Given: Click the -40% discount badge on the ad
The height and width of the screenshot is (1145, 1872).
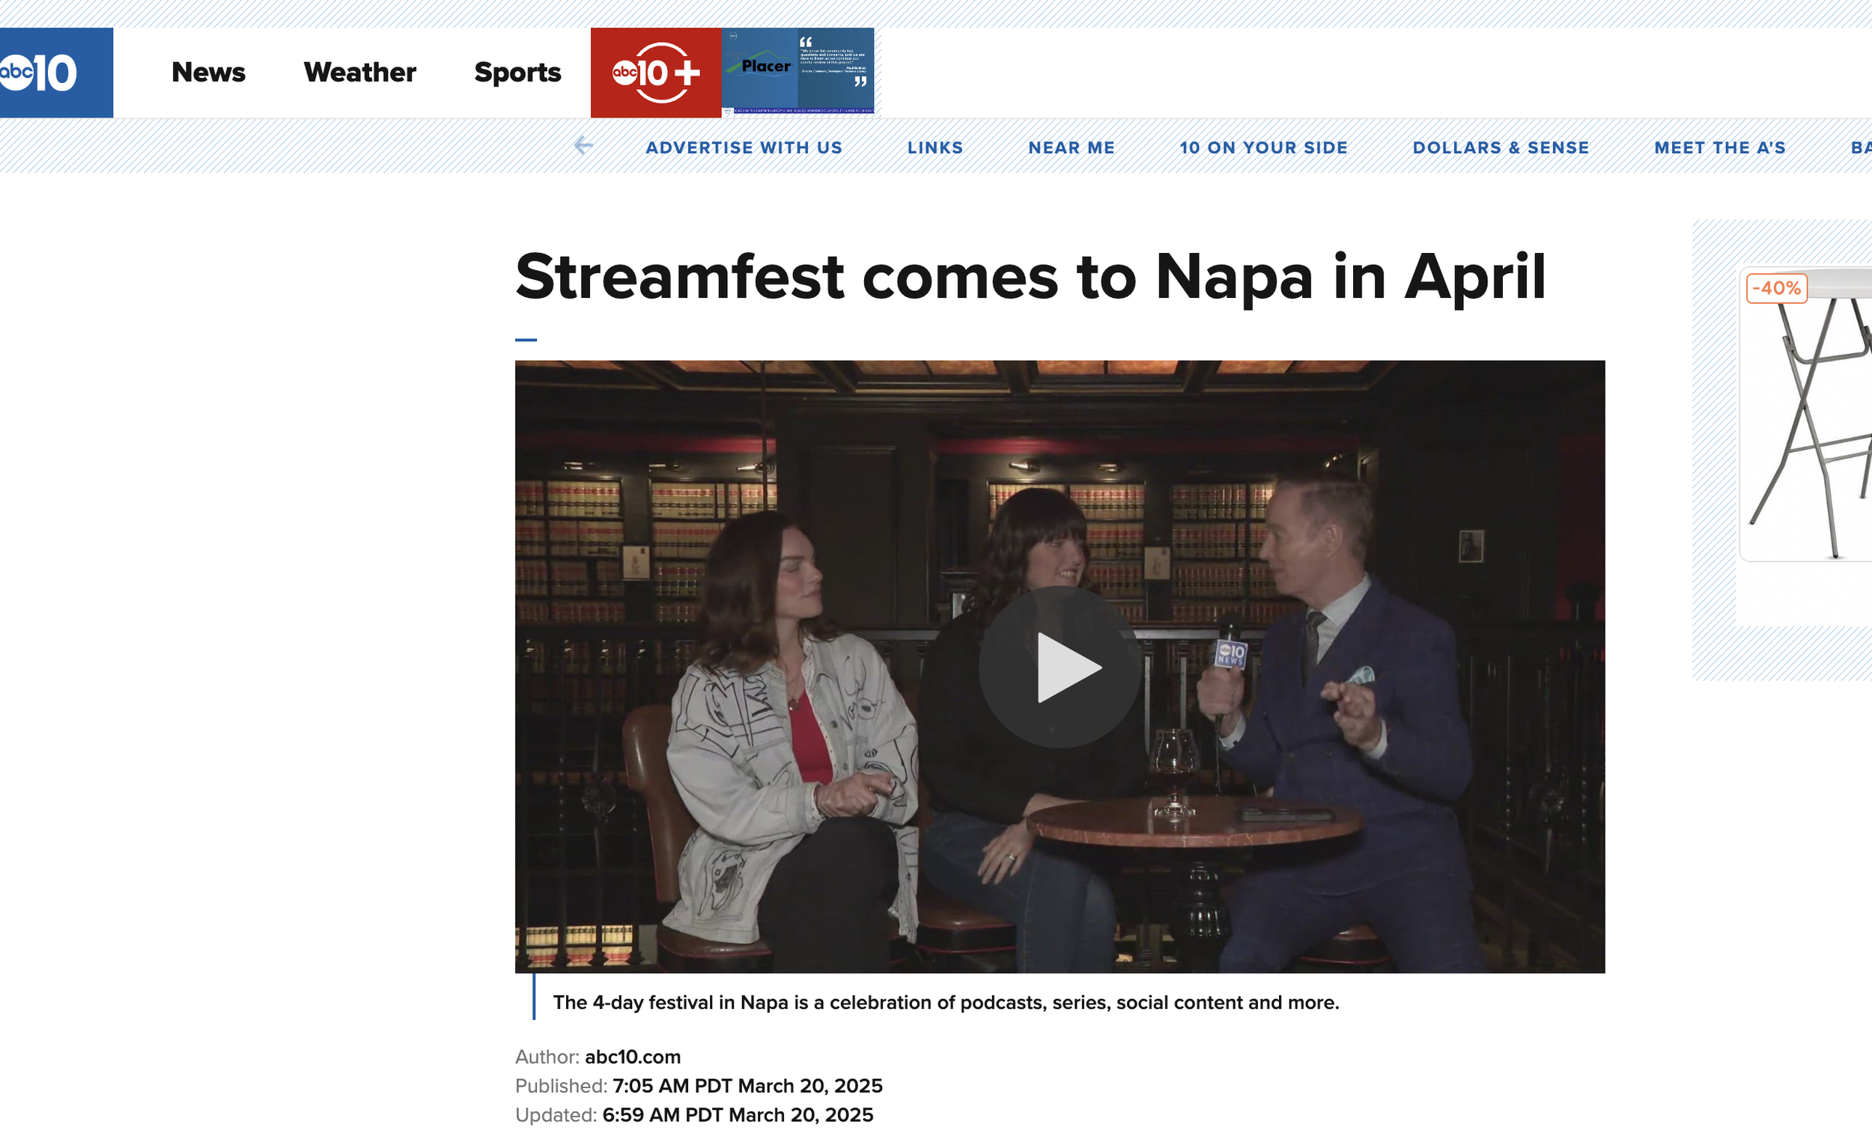Looking at the screenshot, I should click(x=1775, y=287).
